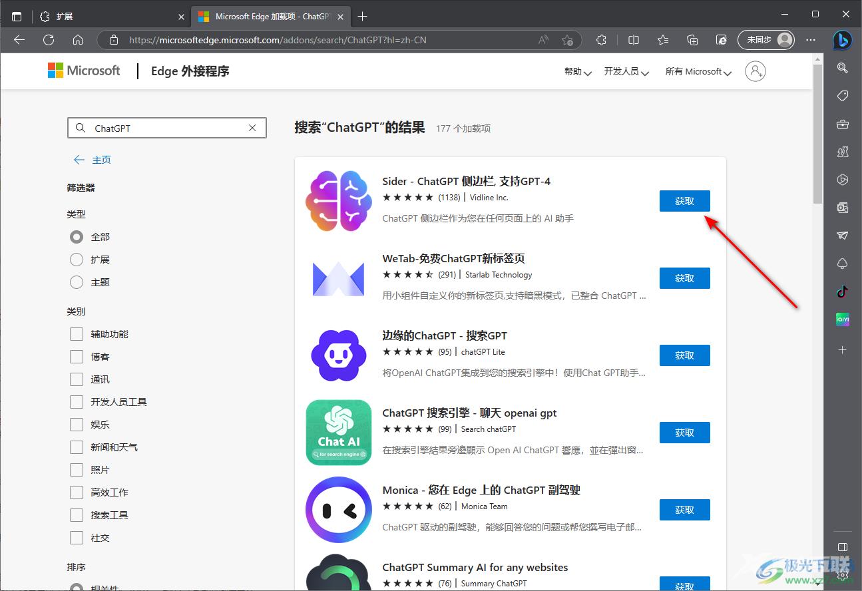
Task: Open the Drop paper-plane sidebar icon
Action: coord(842,236)
